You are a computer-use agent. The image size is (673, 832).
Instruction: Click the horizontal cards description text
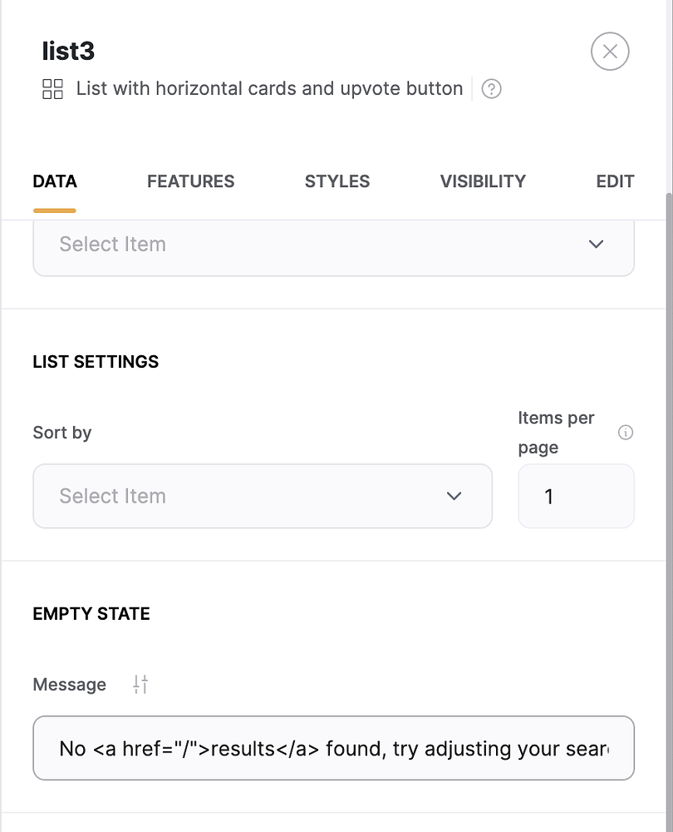coord(268,88)
